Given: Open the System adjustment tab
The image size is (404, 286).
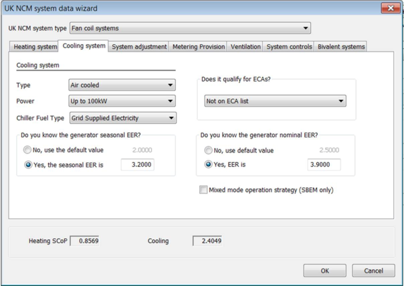Looking at the screenshot, I should [x=139, y=47].
